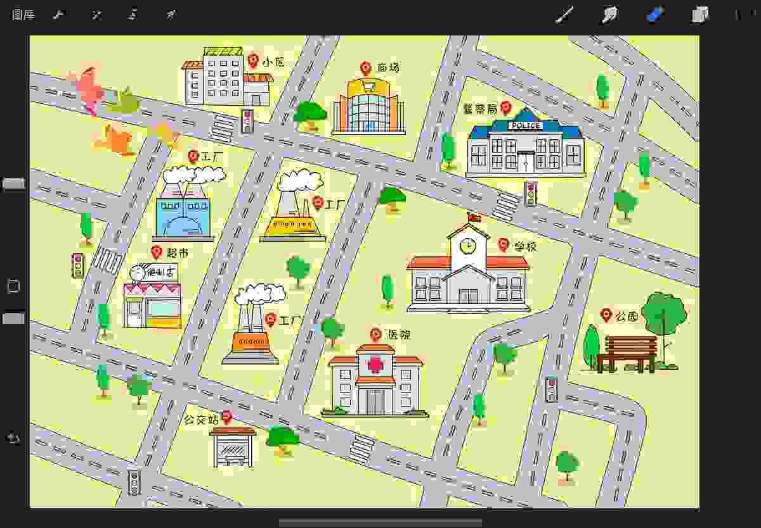Click the brush opacity slider handle
Screen dimensions: 761x528
coord(14,318)
